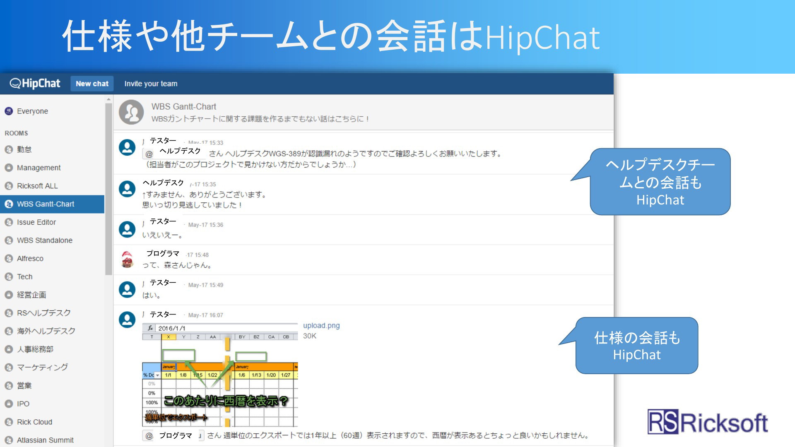795x447 pixels.
Task: Click the Tech room name
Action: point(24,276)
